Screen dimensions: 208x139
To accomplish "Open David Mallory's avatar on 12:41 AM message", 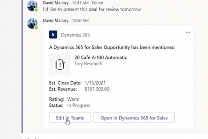I will [32, 6].
